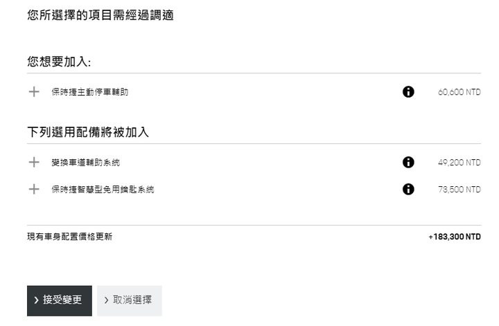
Task: Click the chevron arrow inside 接受變更
Action: (36, 300)
